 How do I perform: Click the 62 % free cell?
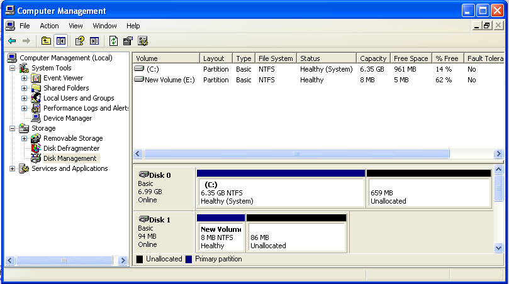(444, 80)
